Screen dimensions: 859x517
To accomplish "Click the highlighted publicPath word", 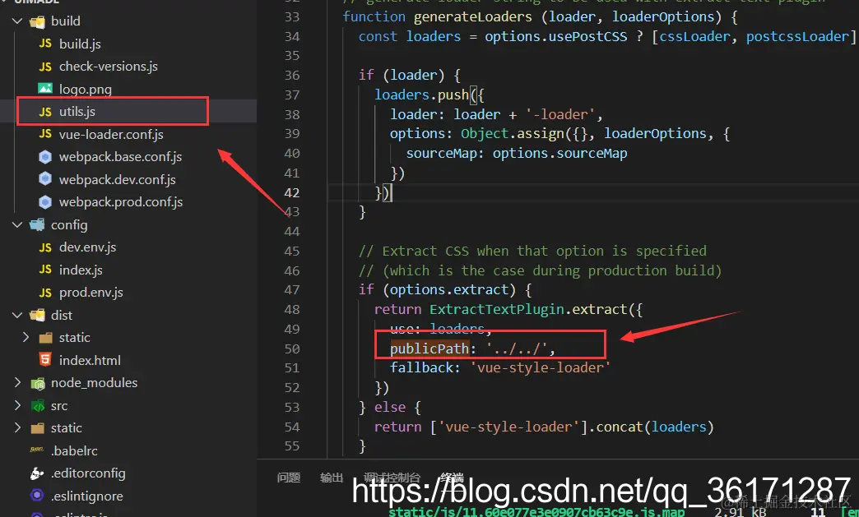I will [x=429, y=349].
